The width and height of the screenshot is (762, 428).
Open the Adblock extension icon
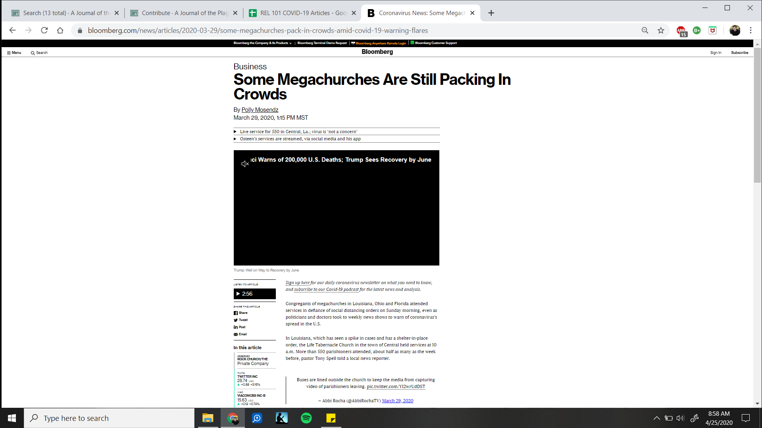click(681, 31)
